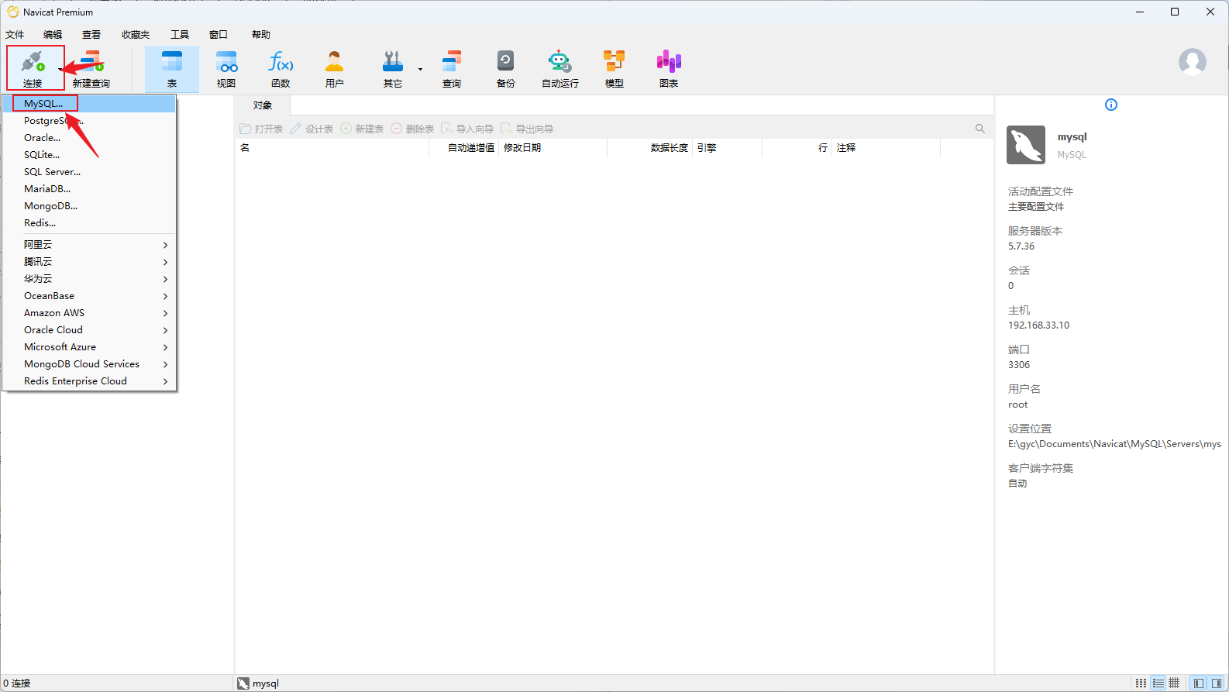This screenshot has width=1229, height=692.
Task: Expand 阿里云 submenu
Action: 90,245
